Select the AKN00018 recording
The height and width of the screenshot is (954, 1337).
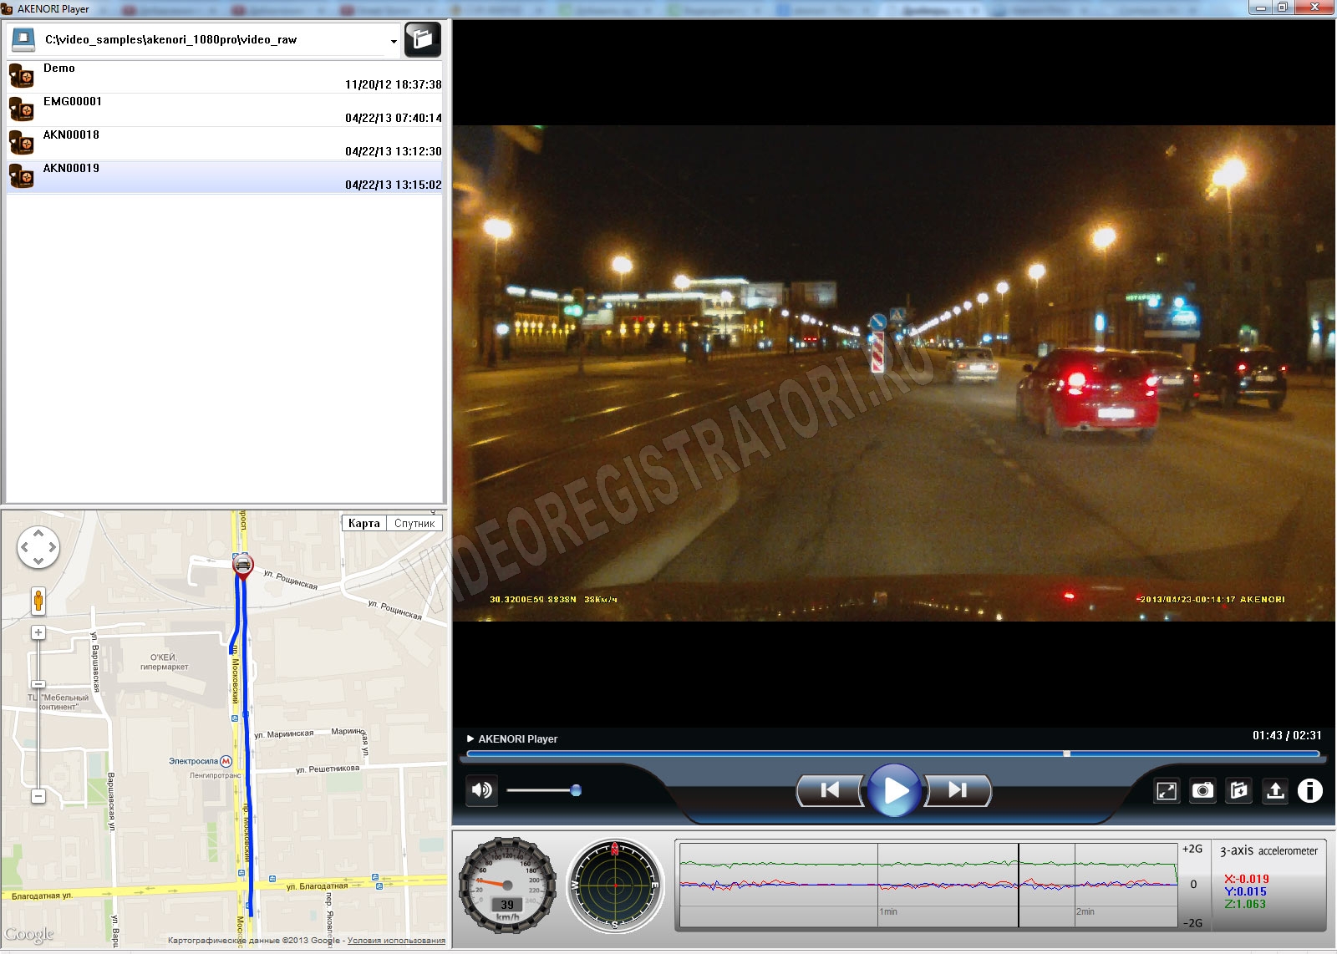coord(225,143)
